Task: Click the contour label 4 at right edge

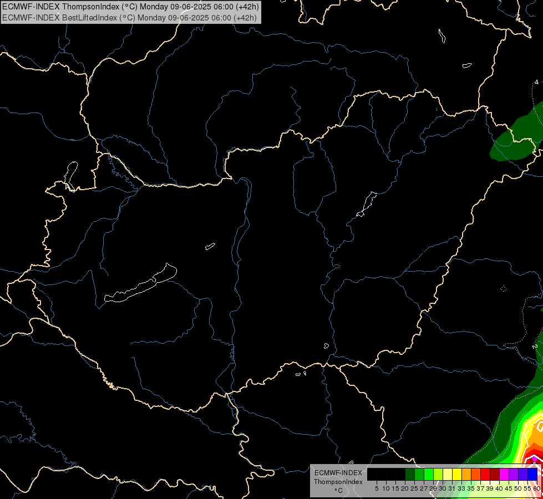Action: coord(536,82)
